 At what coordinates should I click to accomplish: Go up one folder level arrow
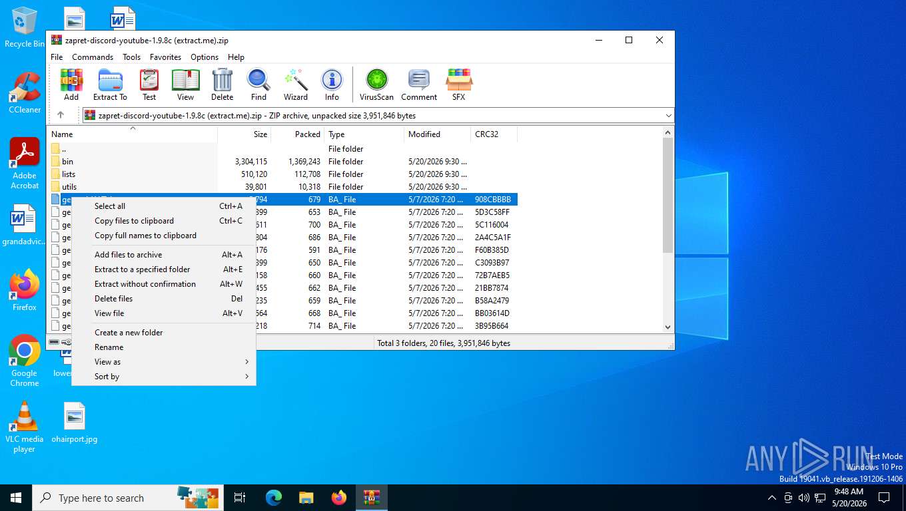61,115
